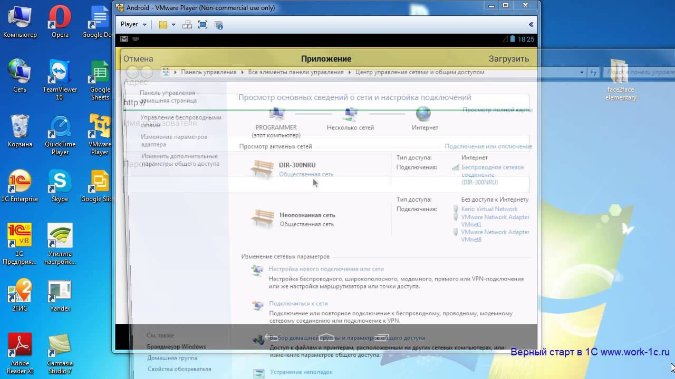Click the DIR-300NRU bench network icon
Viewport: 675px width, 379px height.
(262, 169)
